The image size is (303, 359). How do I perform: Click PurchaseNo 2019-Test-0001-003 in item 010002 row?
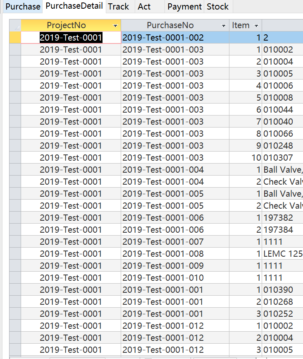pyautogui.click(x=175, y=50)
